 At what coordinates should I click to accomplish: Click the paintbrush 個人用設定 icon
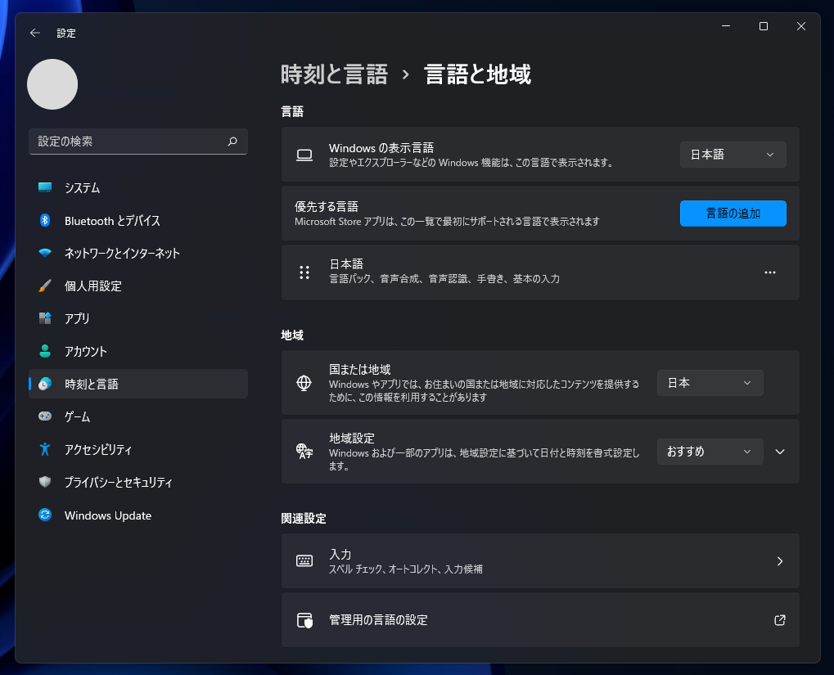point(45,286)
